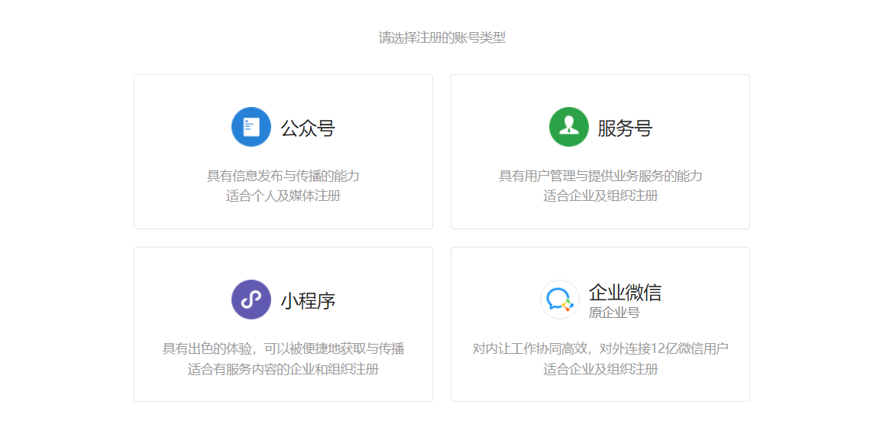Click the text 适合有服务内容的企业和组织注册
The height and width of the screenshot is (447, 870).
(x=283, y=369)
